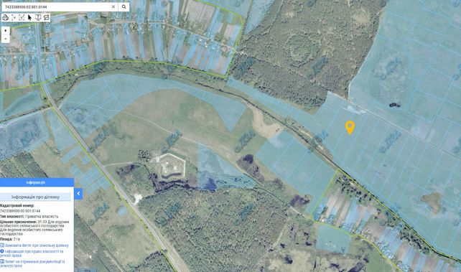Image resolution: width=461 pixels, height=272 pixels.
Task: Click the last toolbar share icon
Action: tap(46, 18)
